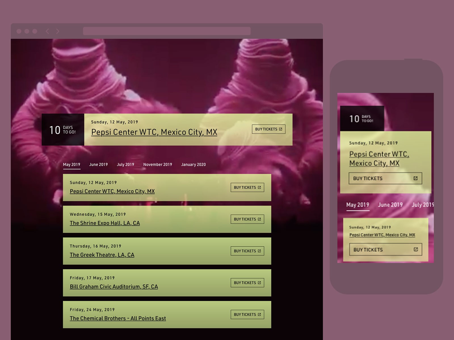
Task: Click 'Sunday, 12 May, 2019' date in featured banner
Action: pyautogui.click(x=115, y=122)
